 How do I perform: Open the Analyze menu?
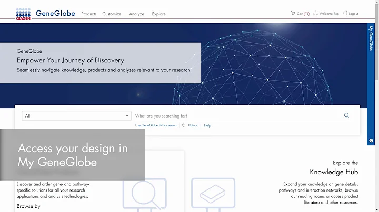136,14
